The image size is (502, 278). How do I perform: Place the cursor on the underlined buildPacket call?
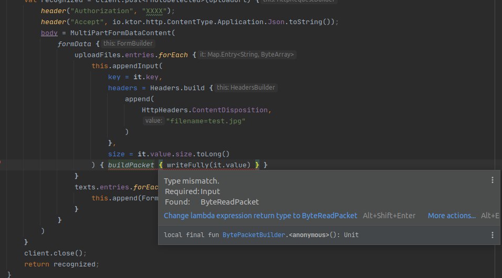[131, 165]
